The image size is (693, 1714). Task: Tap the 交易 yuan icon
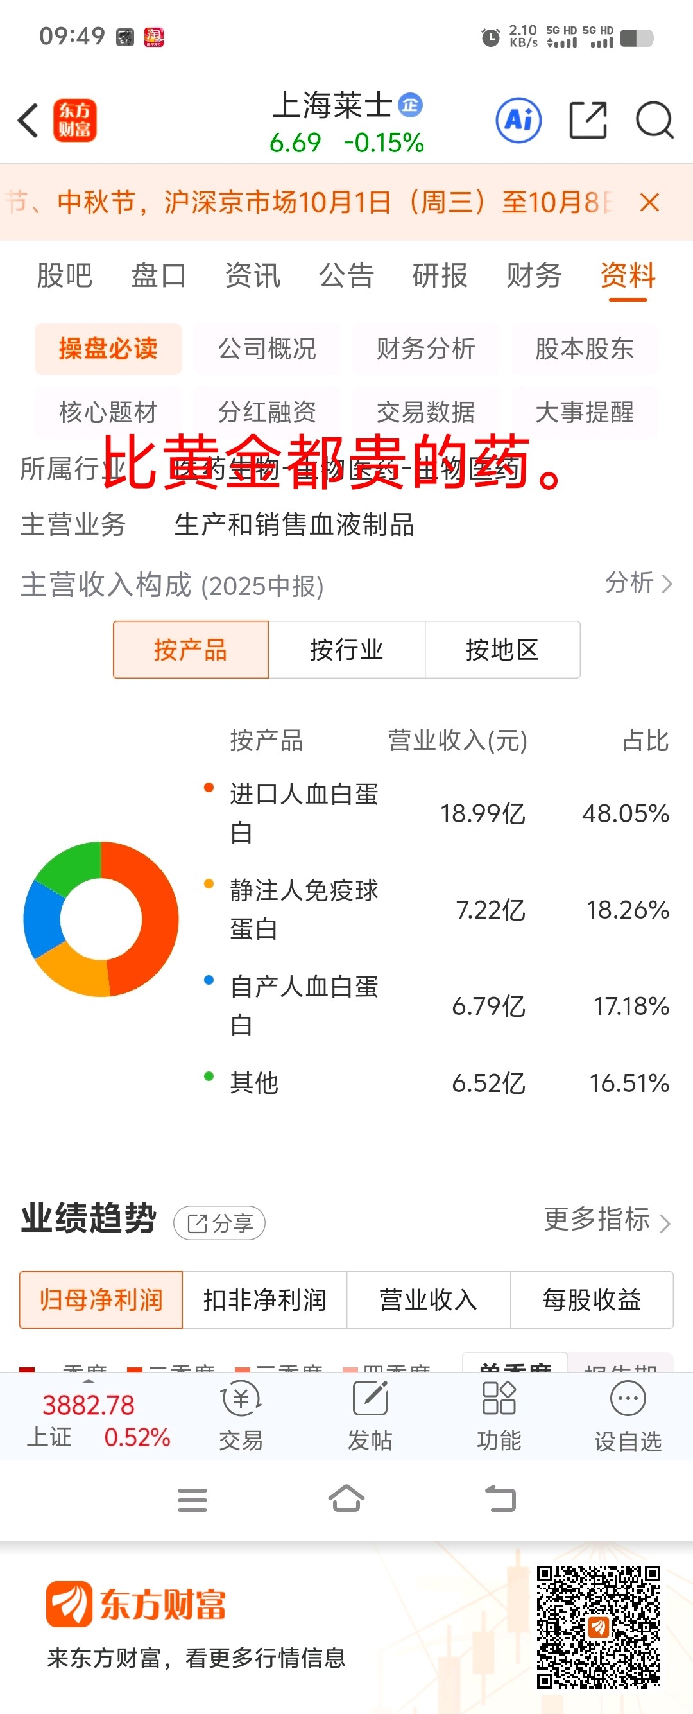coord(241,1399)
